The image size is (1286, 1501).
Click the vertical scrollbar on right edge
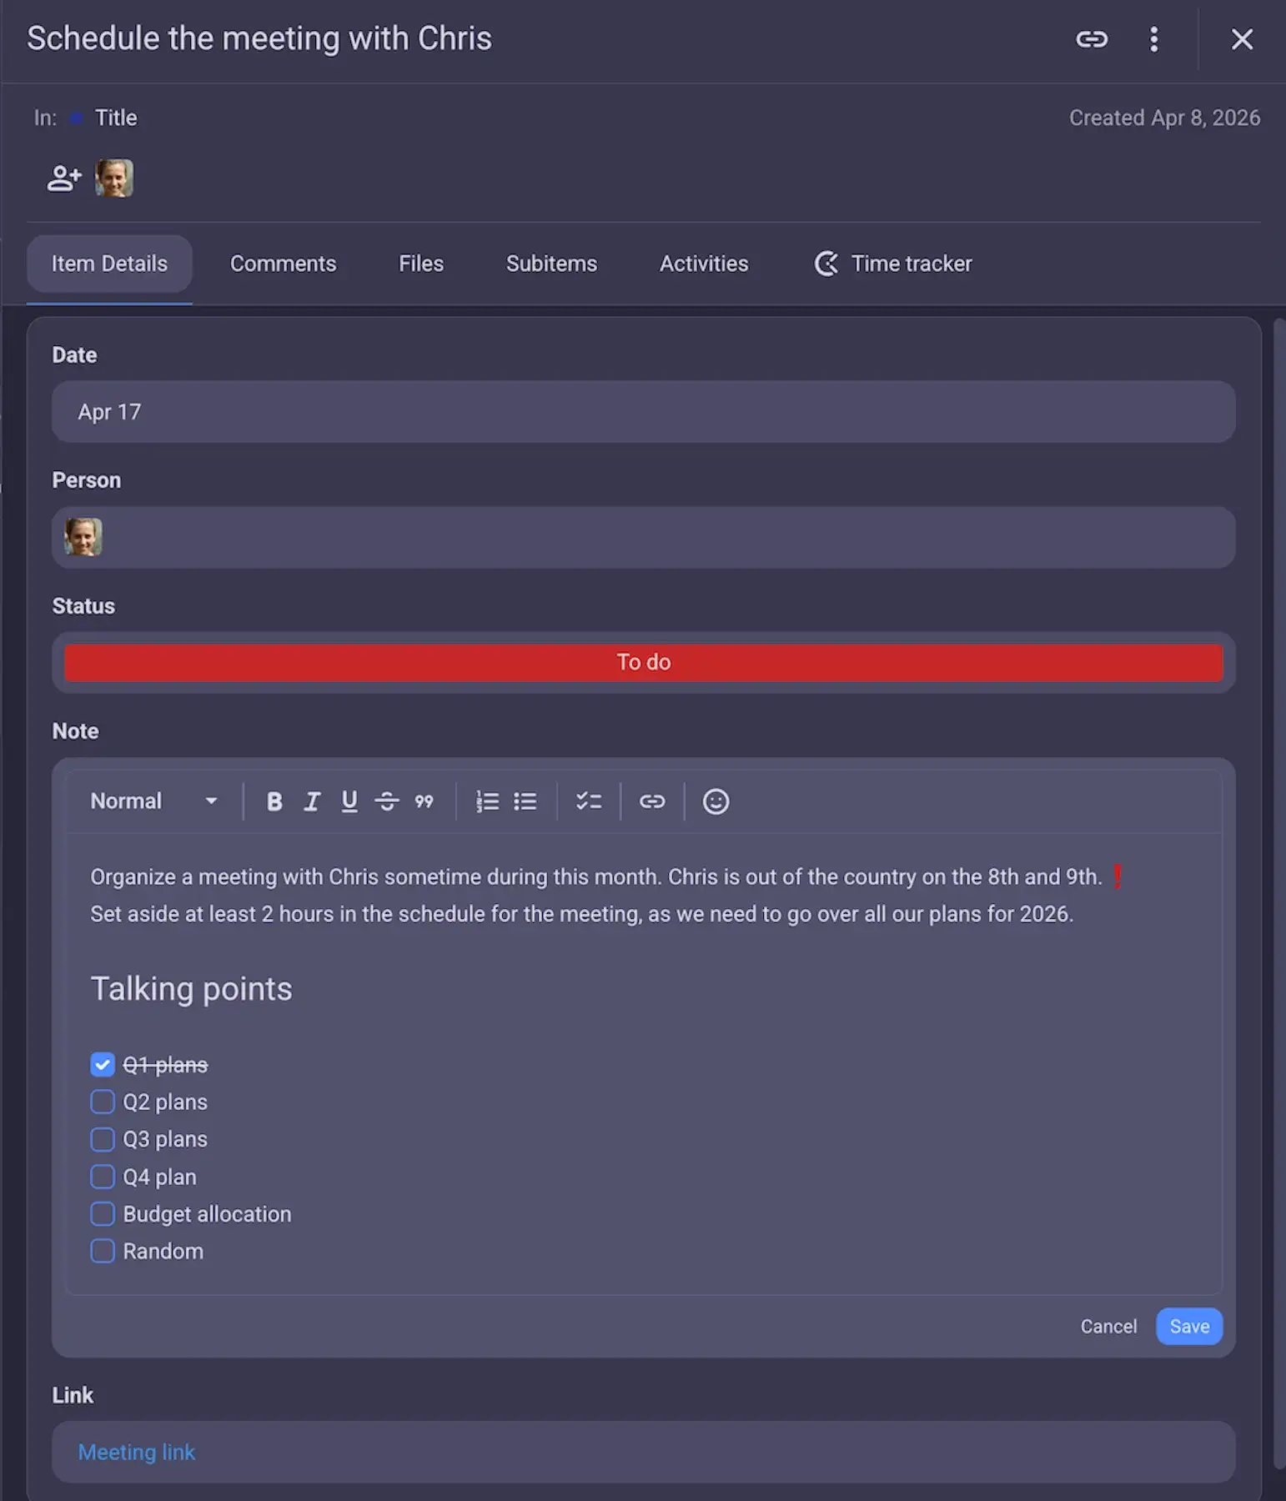coord(1279,892)
